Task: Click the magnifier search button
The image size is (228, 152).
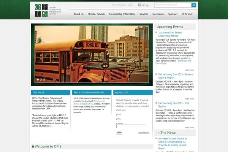Action: (x=193, y=5)
